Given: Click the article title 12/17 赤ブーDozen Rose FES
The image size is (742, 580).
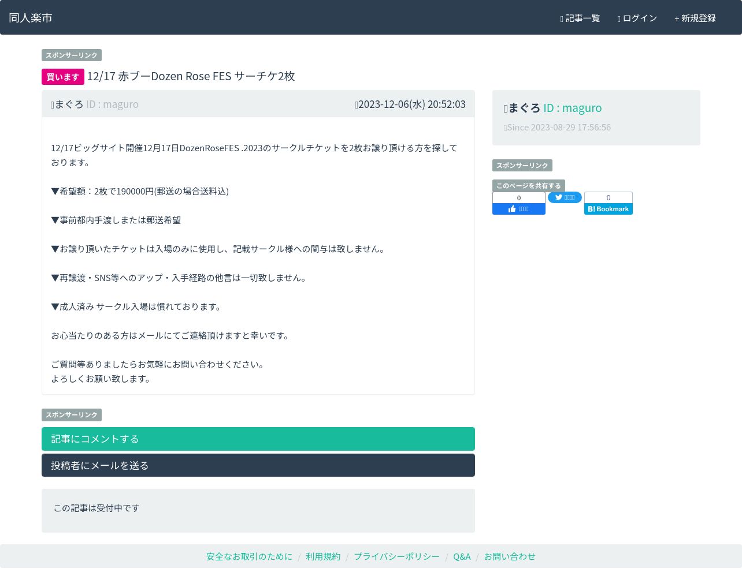Looking at the screenshot, I should (191, 76).
